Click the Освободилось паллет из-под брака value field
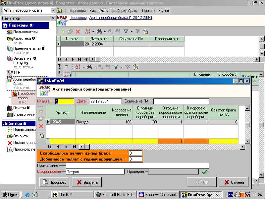 pos(135,153)
